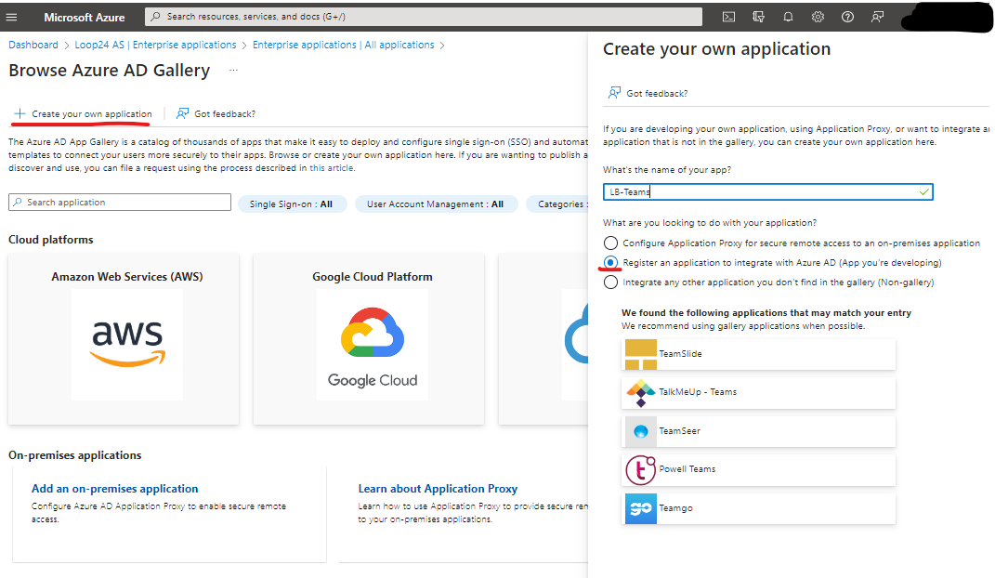
Task: Click the plus icon for Create your own application
Action: pos(20,113)
